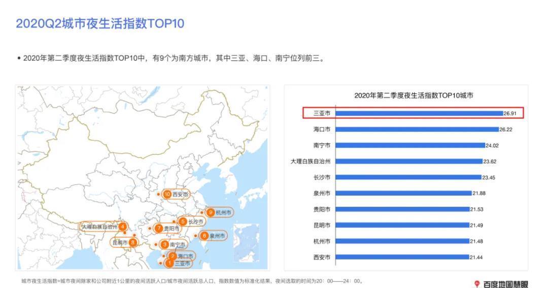This screenshot has width=548, height=288.
Task: Click the blue bar for 三亚市
Action: pos(420,113)
